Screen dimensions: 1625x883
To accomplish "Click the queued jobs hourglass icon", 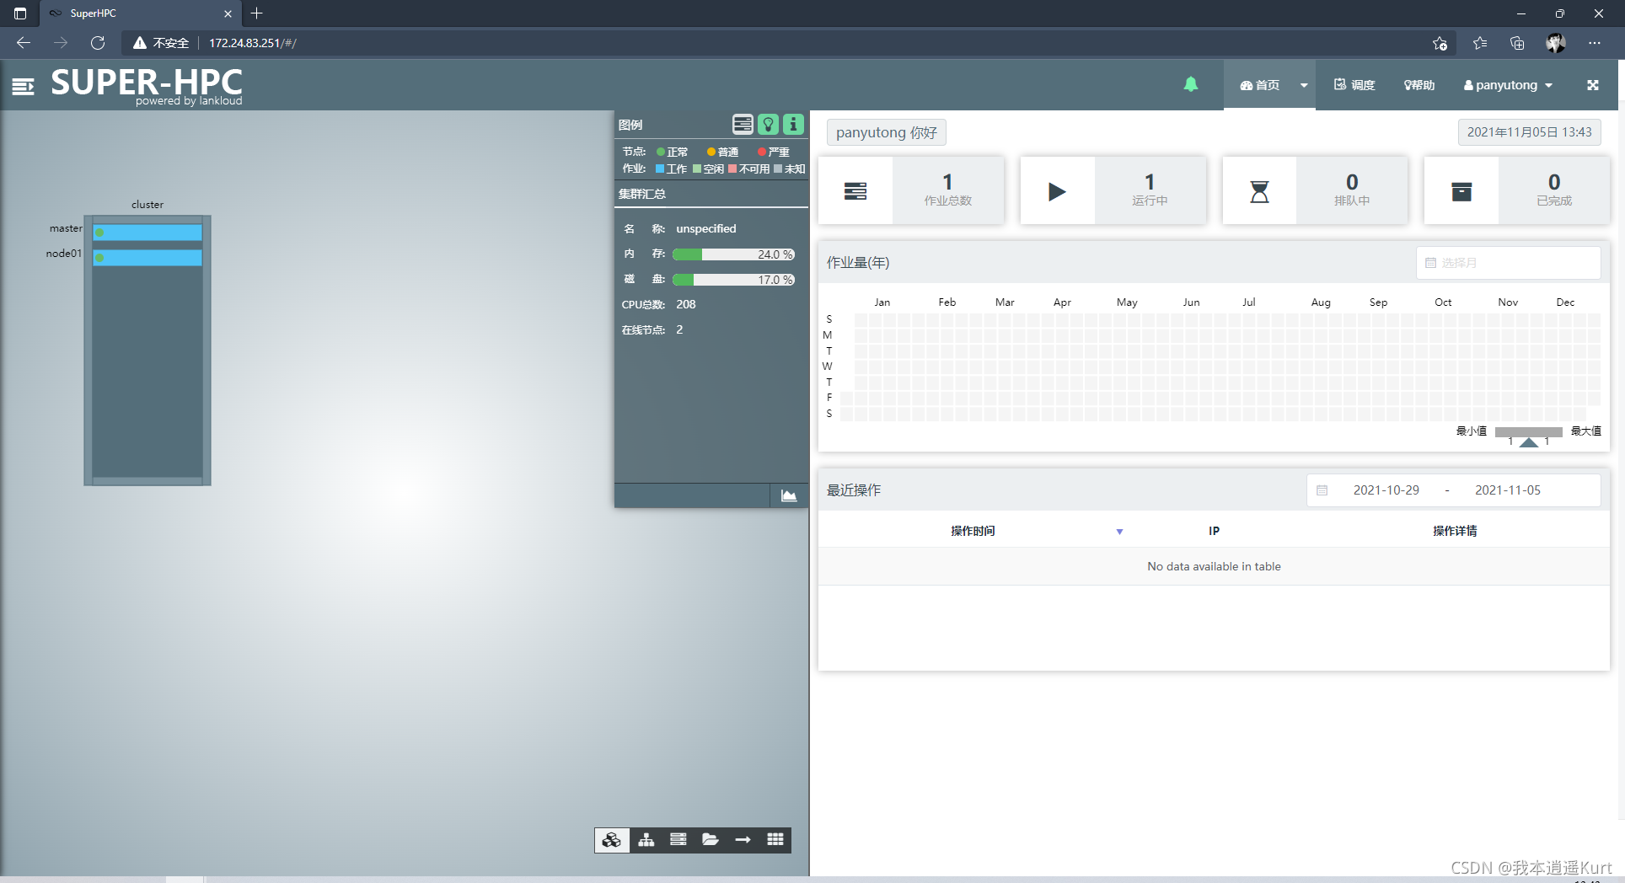I will [x=1259, y=191].
